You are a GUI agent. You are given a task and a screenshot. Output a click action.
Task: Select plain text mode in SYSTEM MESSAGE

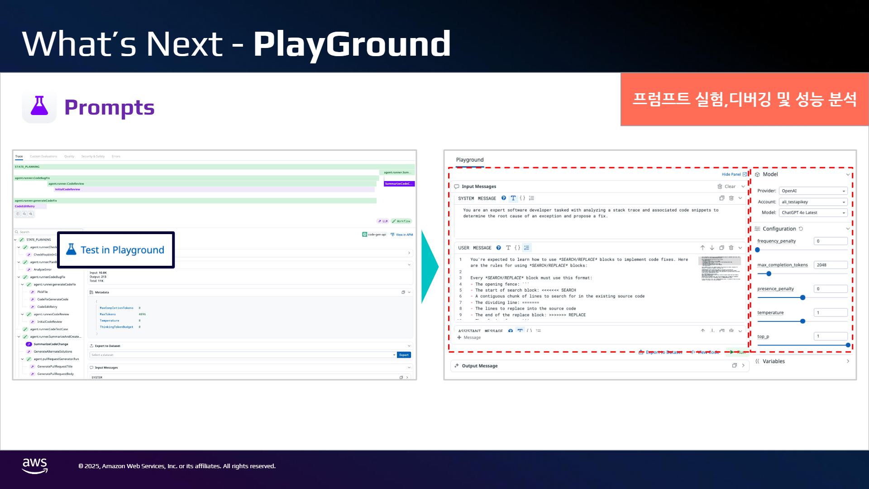[513, 198]
